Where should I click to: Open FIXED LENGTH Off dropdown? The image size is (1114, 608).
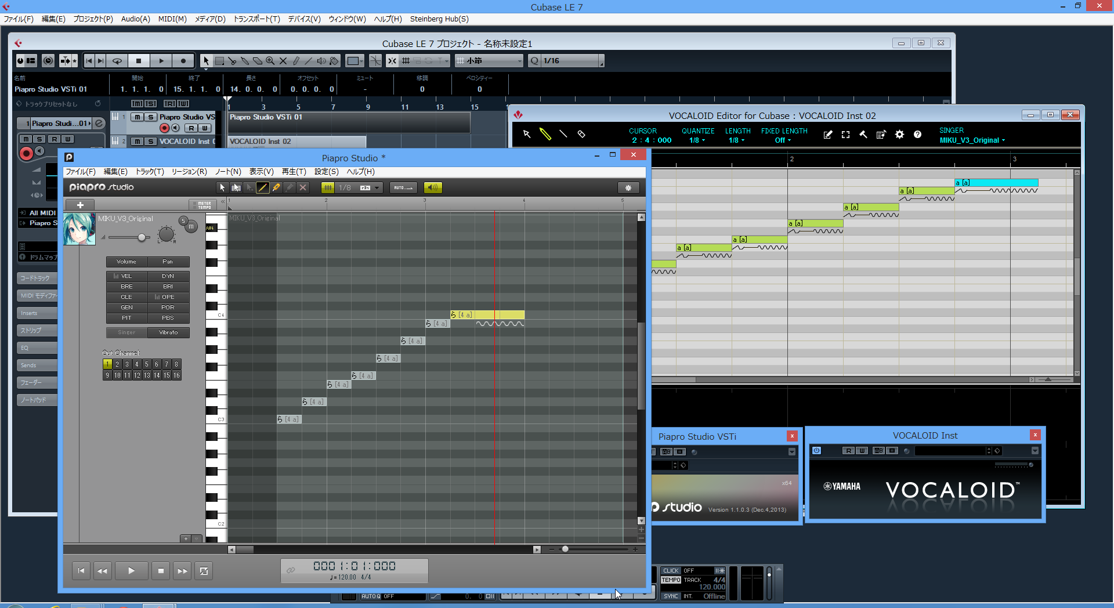point(783,140)
